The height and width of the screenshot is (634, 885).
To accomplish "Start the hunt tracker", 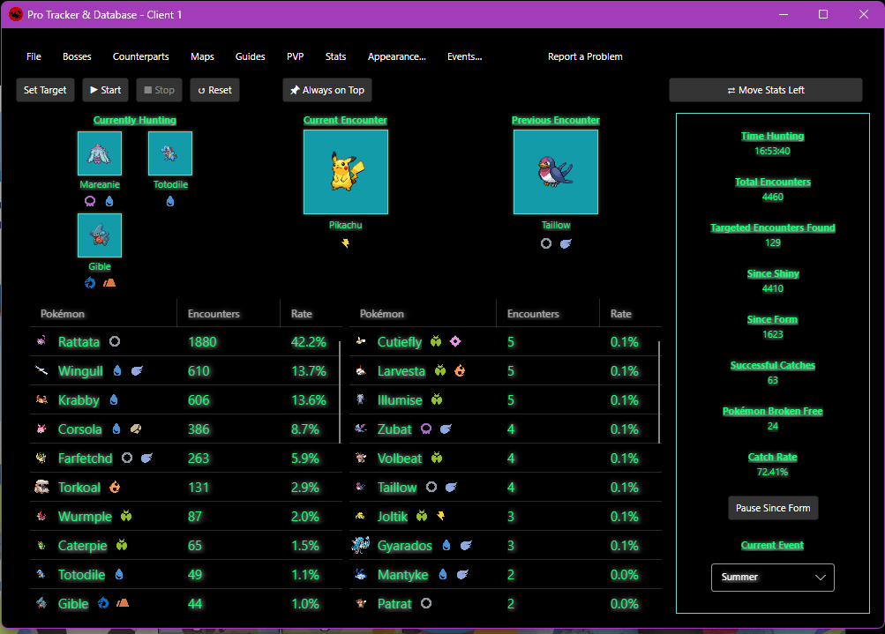I will click(106, 90).
